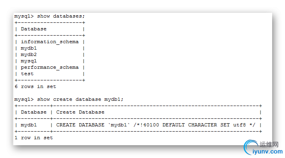The width and height of the screenshot is (285, 158).
Task: Select the performance_schema database row
Action: click(x=49, y=68)
